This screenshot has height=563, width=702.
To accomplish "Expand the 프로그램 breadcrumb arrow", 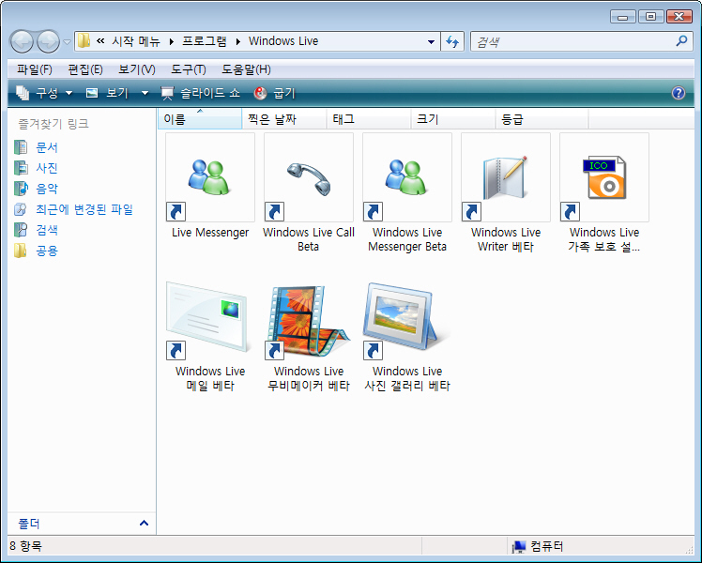I will coord(238,41).
